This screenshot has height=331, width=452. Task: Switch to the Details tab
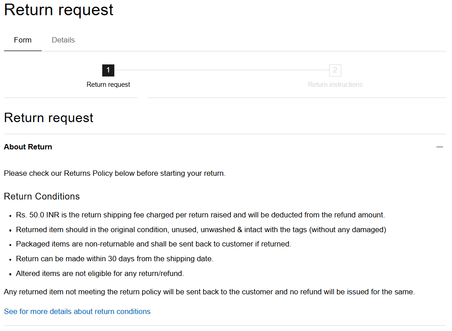[x=63, y=40]
